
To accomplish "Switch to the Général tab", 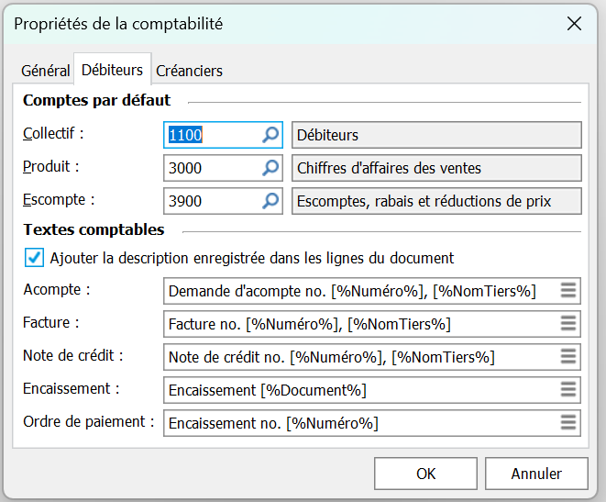I will [45, 71].
